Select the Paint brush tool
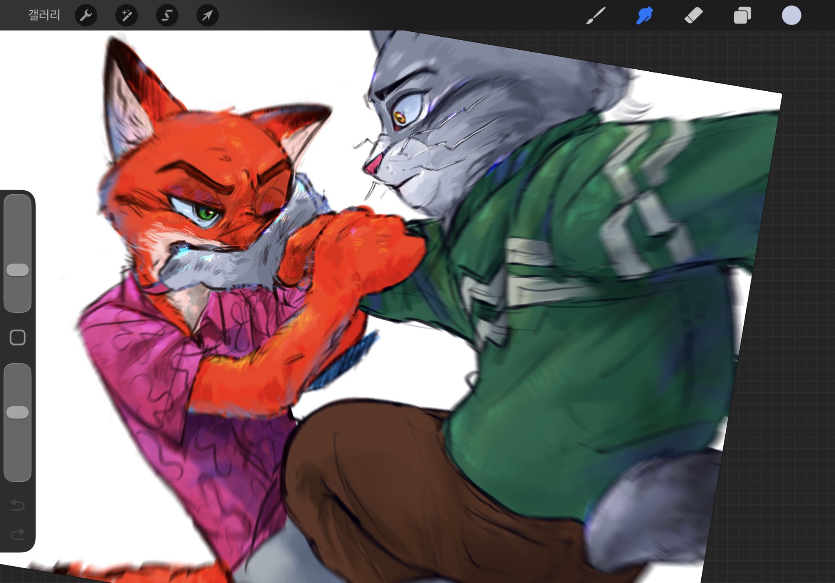The width and height of the screenshot is (835, 583). tap(596, 15)
